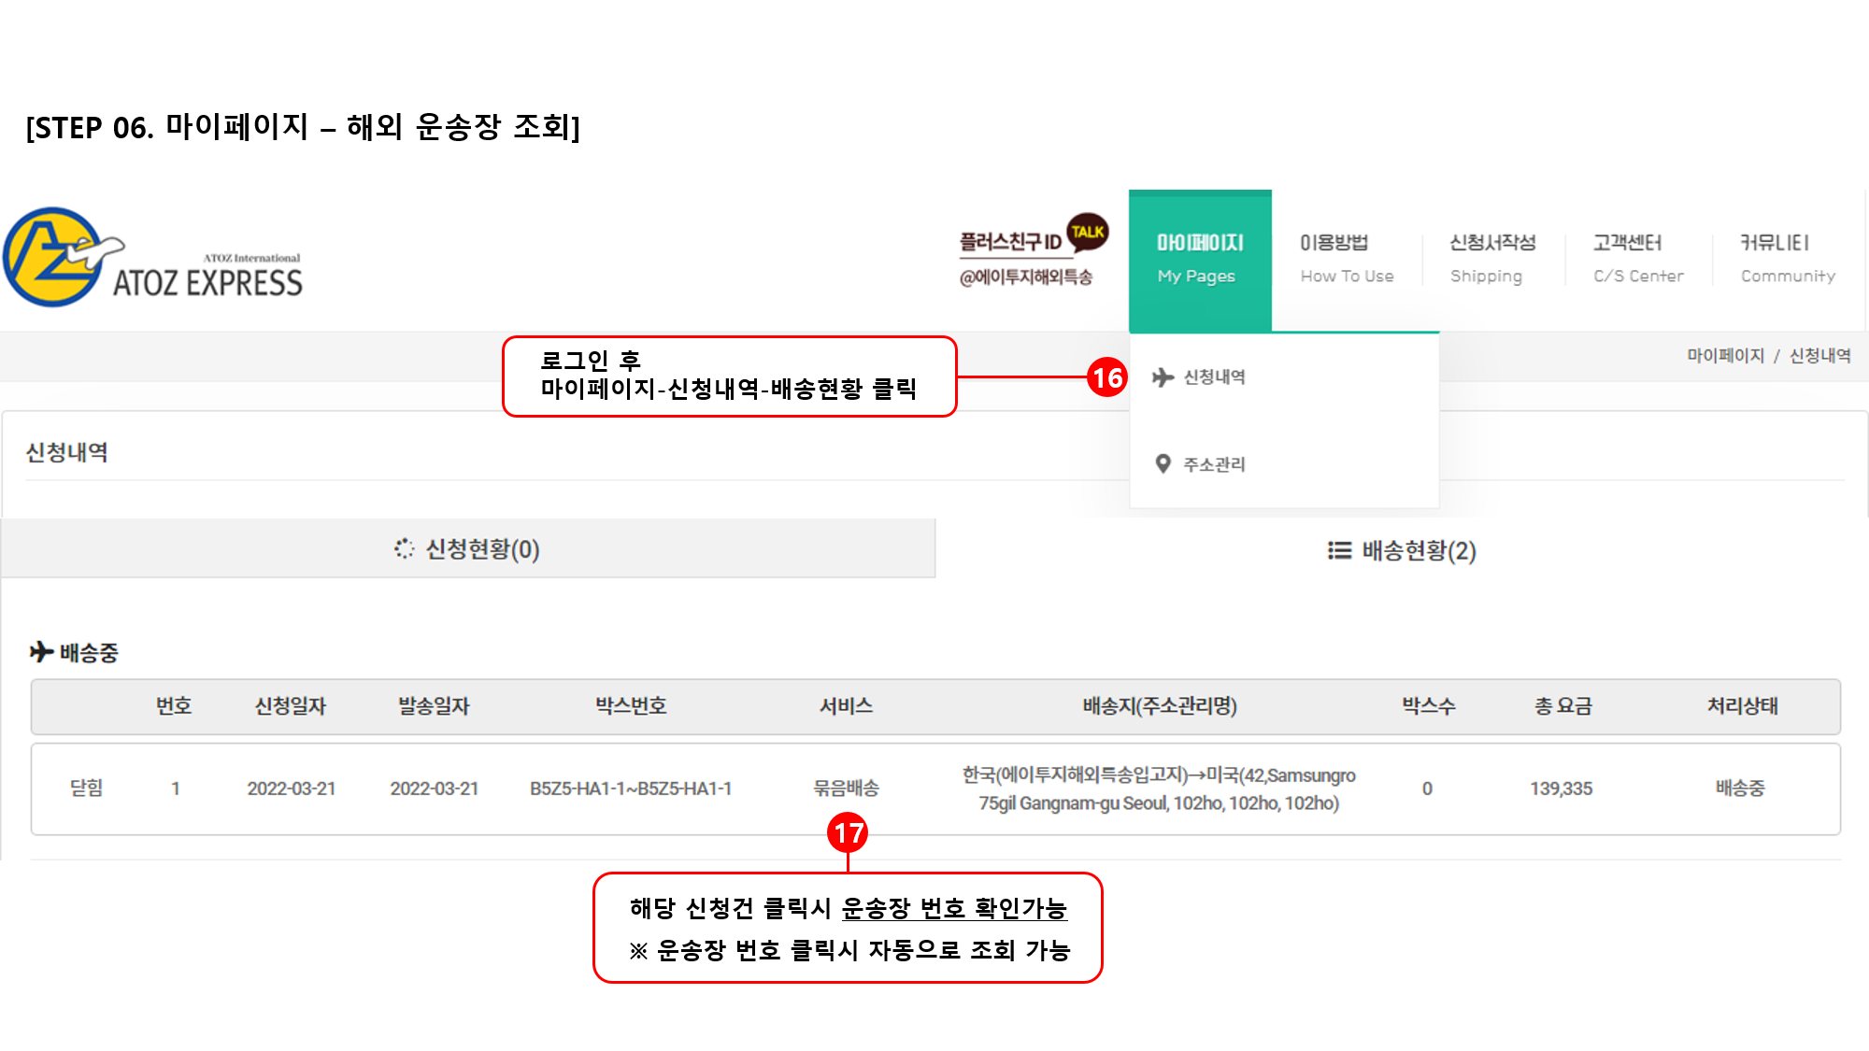Open the 마이페이지 My Pages menu
The width and height of the screenshot is (1869, 1051).
click(x=1200, y=260)
